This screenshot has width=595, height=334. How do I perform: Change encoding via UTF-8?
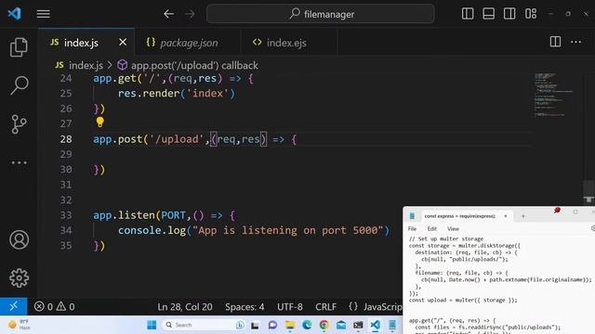[290, 307]
